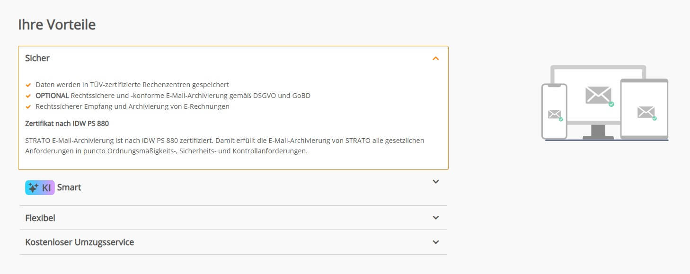690x274 pixels.
Task: Click the green check badge on the tablet
Action: [655, 118]
